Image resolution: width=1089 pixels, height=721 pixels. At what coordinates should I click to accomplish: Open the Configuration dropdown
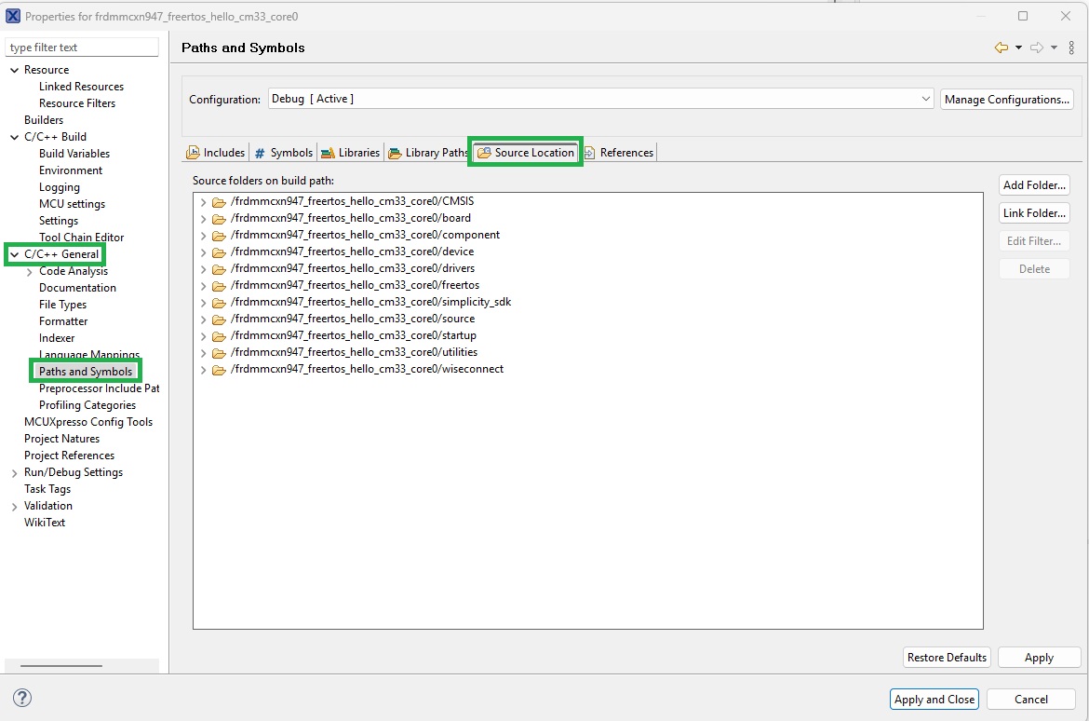pyautogui.click(x=925, y=99)
